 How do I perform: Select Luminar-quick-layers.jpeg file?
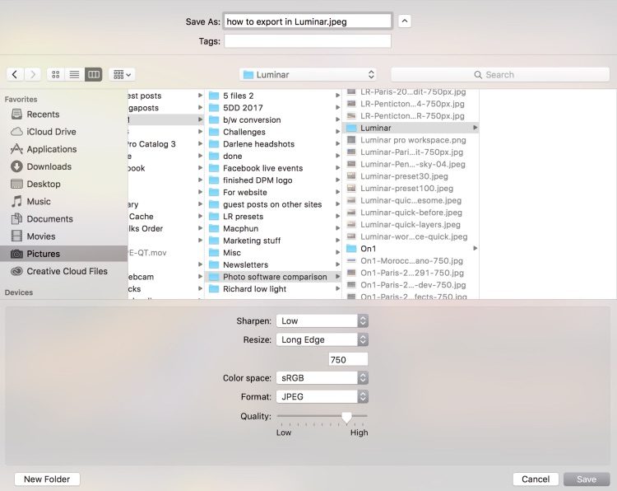pyautogui.click(x=411, y=225)
